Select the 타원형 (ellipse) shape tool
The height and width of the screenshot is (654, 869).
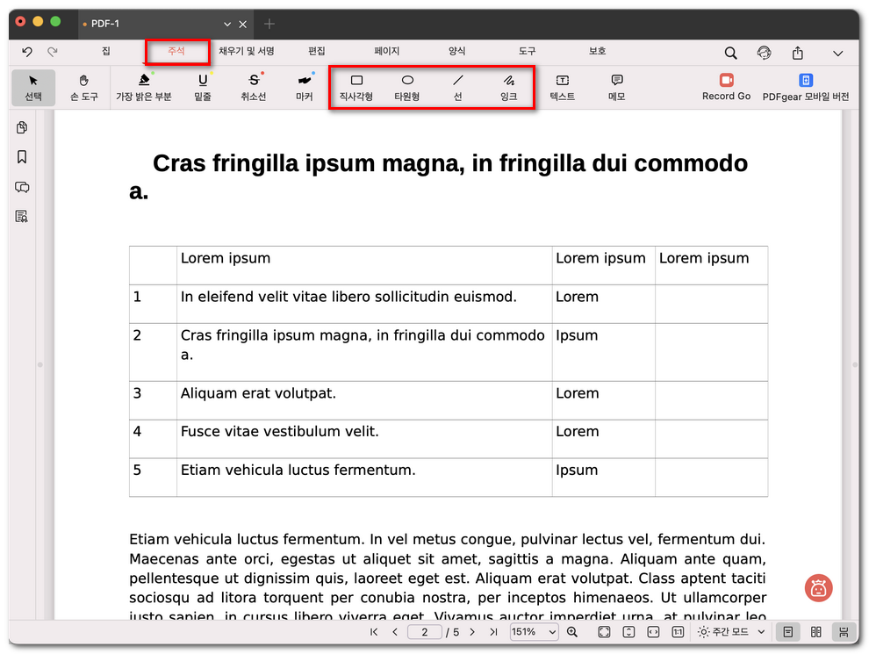point(407,87)
